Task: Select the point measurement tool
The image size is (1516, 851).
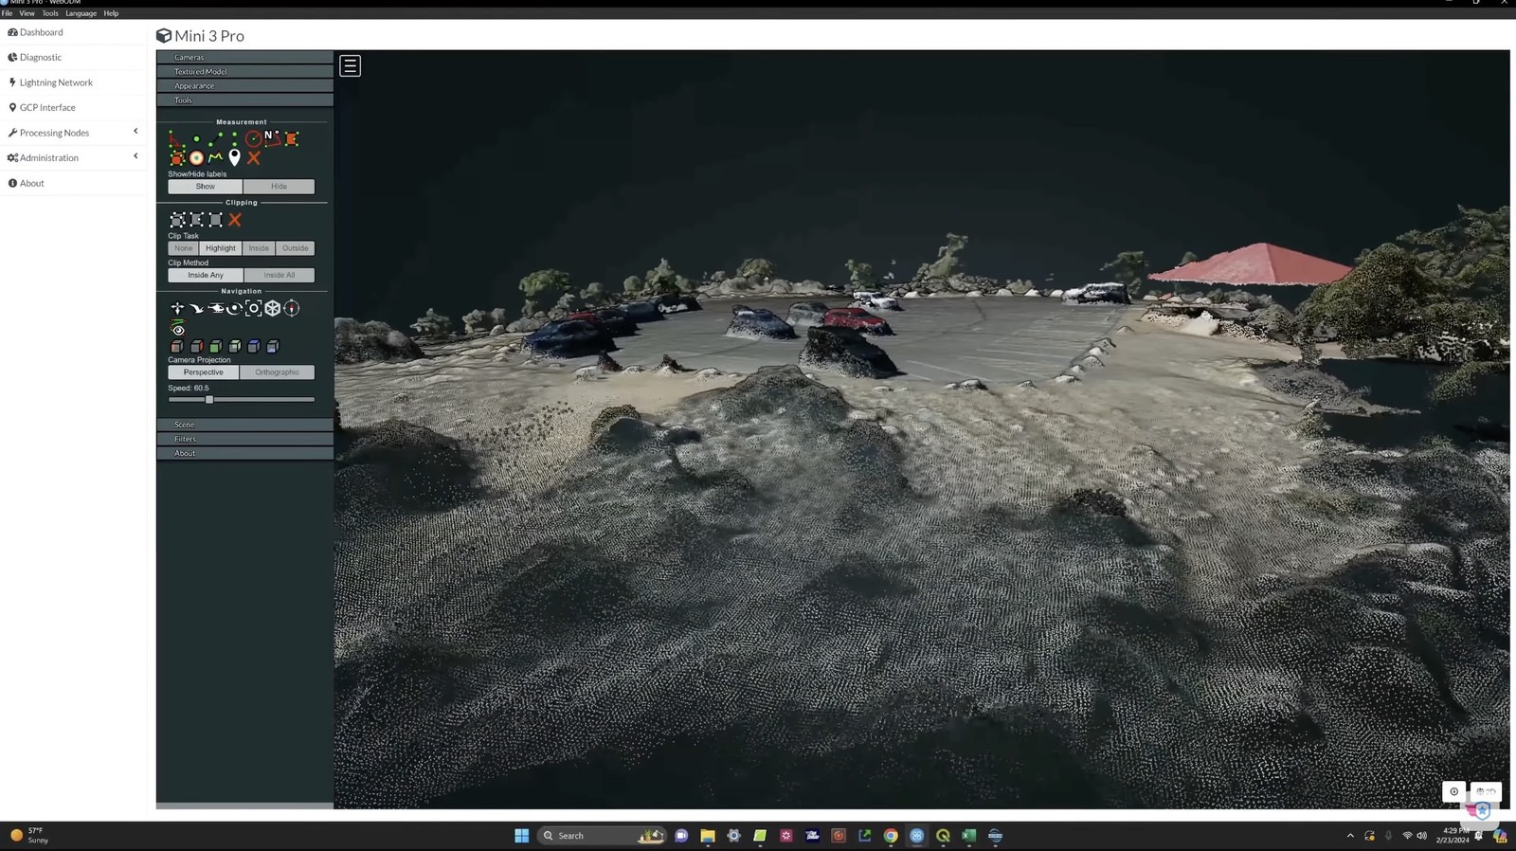Action: click(x=196, y=138)
